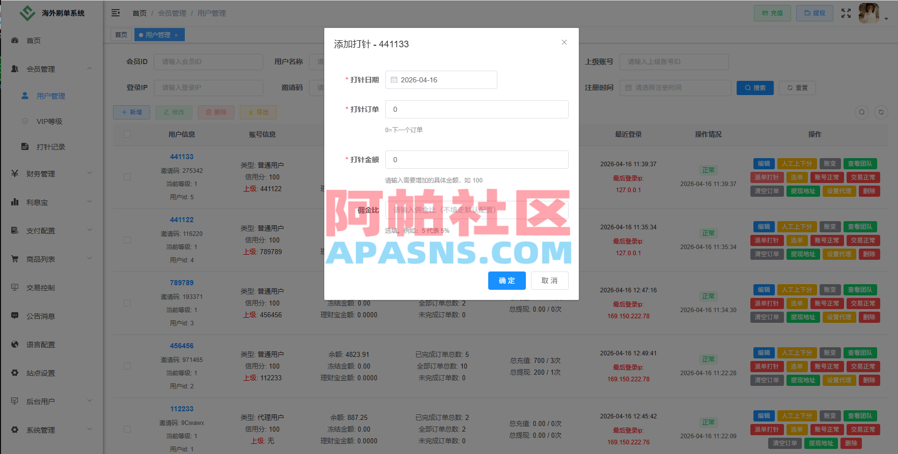Expand the 支付配置 sidebar menu
898x454 pixels.
(90, 230)
